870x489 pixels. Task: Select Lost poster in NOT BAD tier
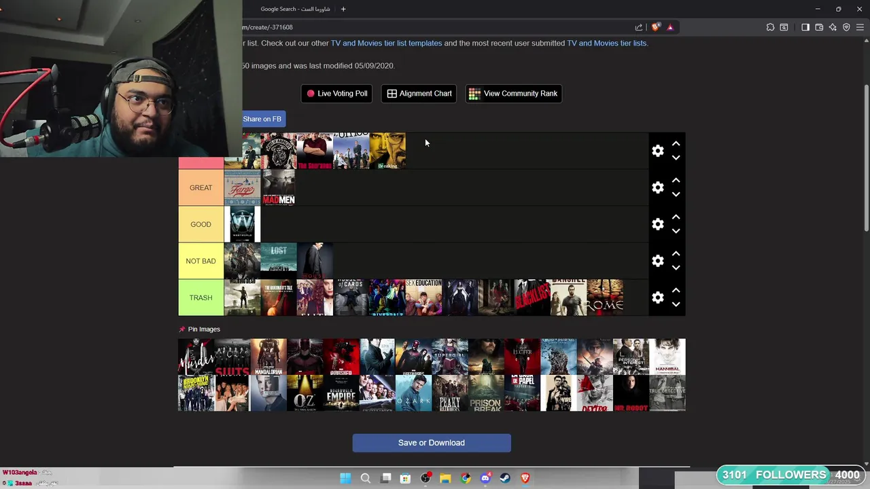coord(279,261)
